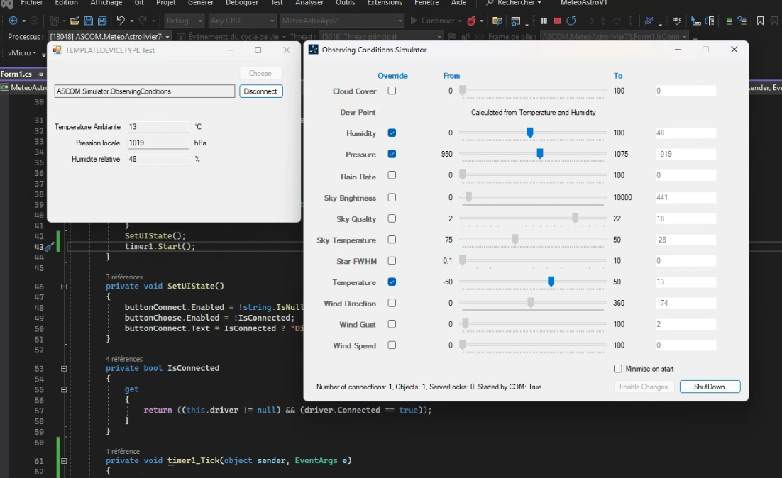
Task: Click the Save All toolbar icon
Action: click(x=101, y=21)
